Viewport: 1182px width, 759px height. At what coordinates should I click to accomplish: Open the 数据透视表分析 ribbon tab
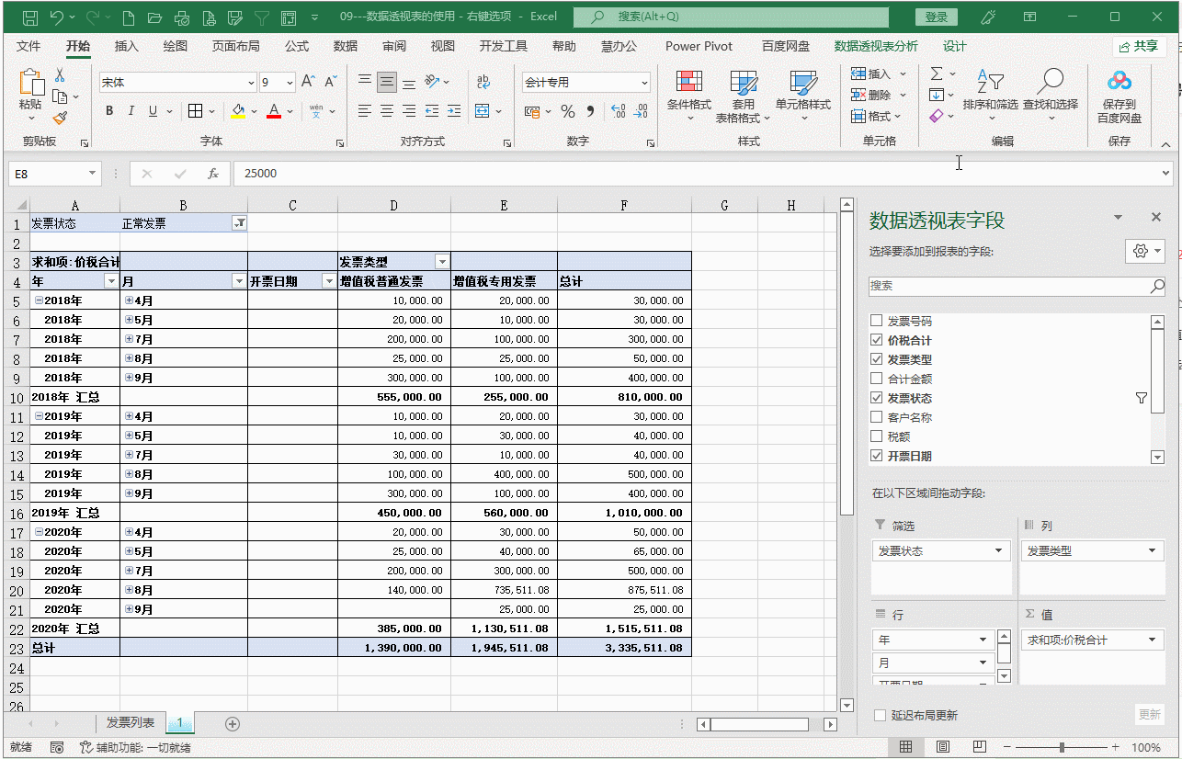click(x=876, y=46)
